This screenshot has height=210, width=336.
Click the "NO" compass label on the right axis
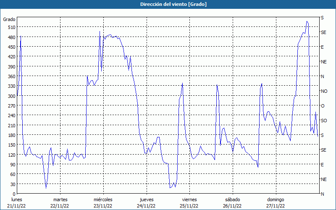324,91
